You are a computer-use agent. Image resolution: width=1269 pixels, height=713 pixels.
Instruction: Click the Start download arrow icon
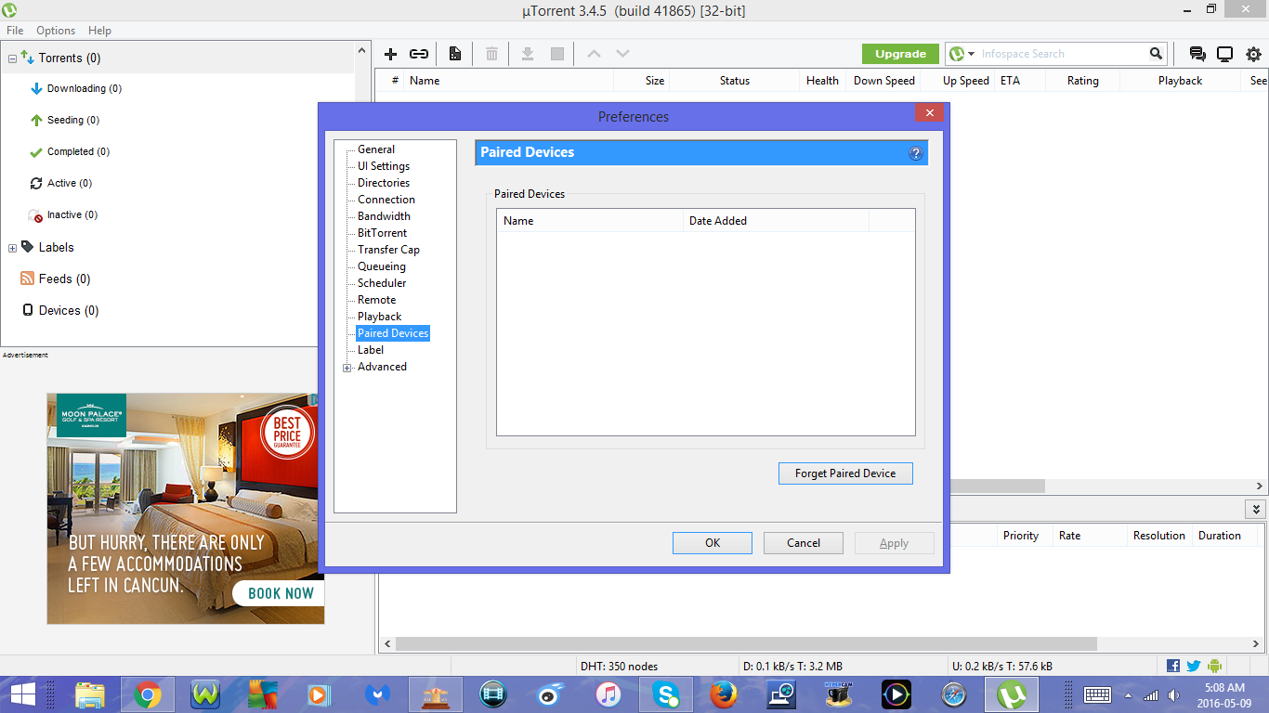(x=527, y=54)
